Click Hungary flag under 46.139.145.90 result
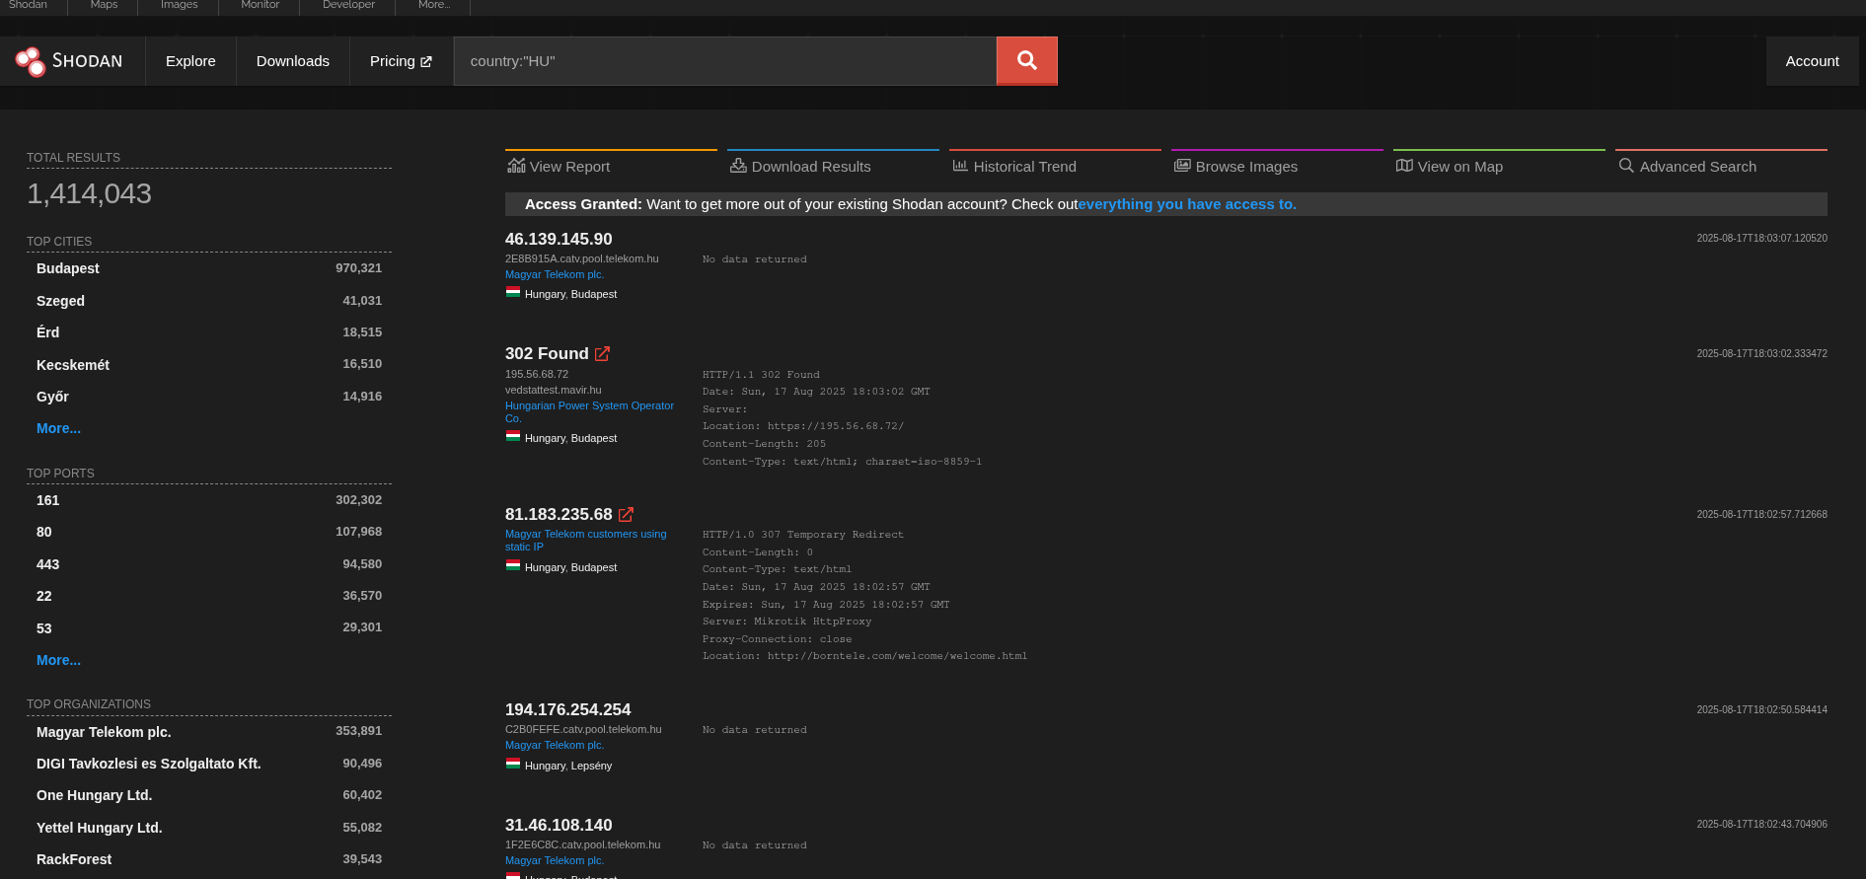This screenshot has height=879, width=1866. pyautogui.click(x=513, y=292)
